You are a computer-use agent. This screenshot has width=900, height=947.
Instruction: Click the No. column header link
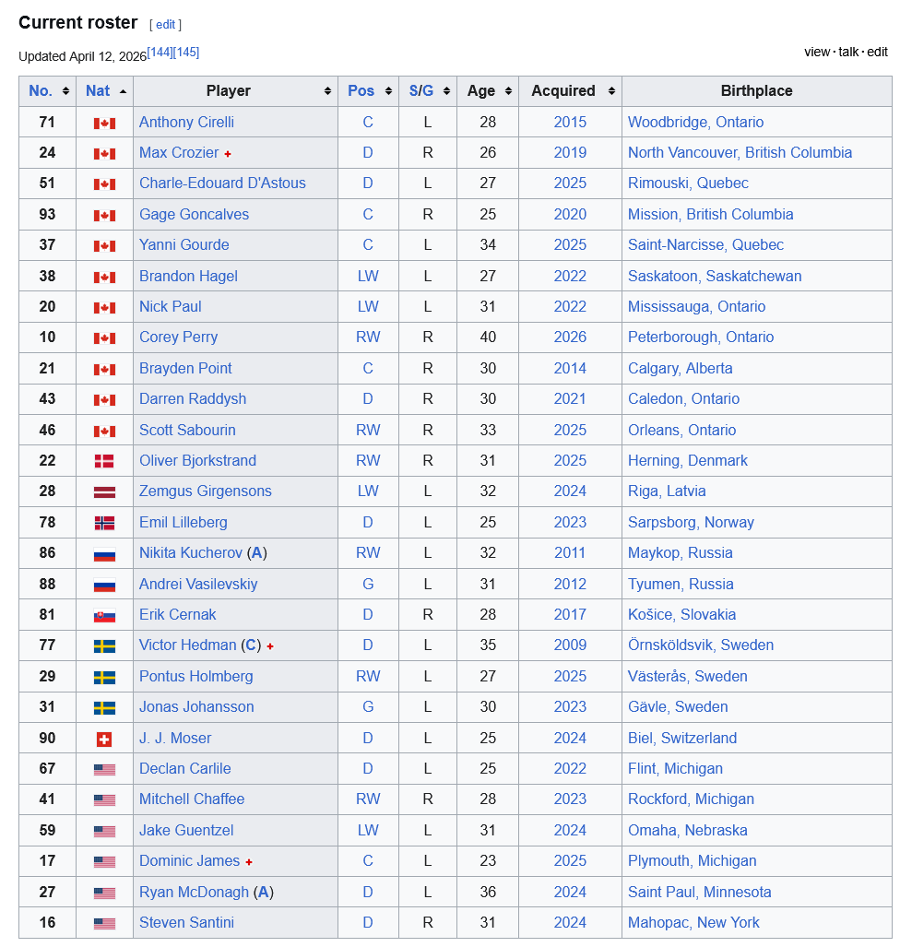[x=41, y=90]
